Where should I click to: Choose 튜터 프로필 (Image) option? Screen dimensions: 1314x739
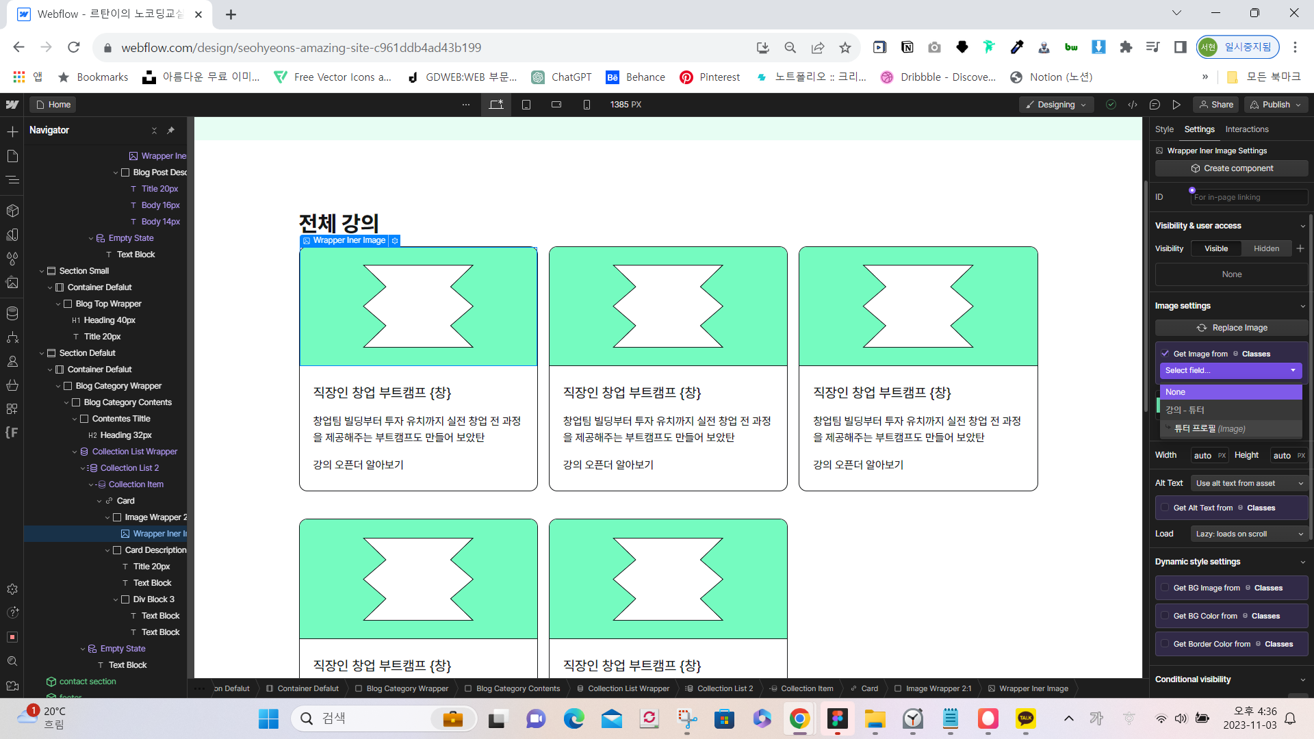pos(1231,428)
